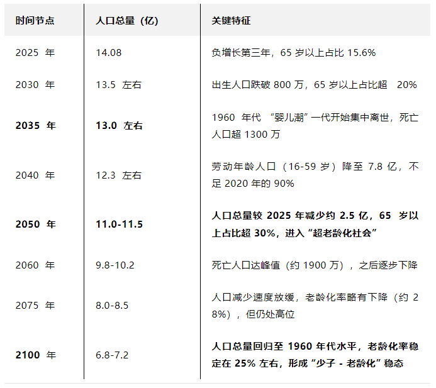Click the 12.3 左右 population value
The height and width of the screenshot is (388, 436).
(x=118, y=175)
